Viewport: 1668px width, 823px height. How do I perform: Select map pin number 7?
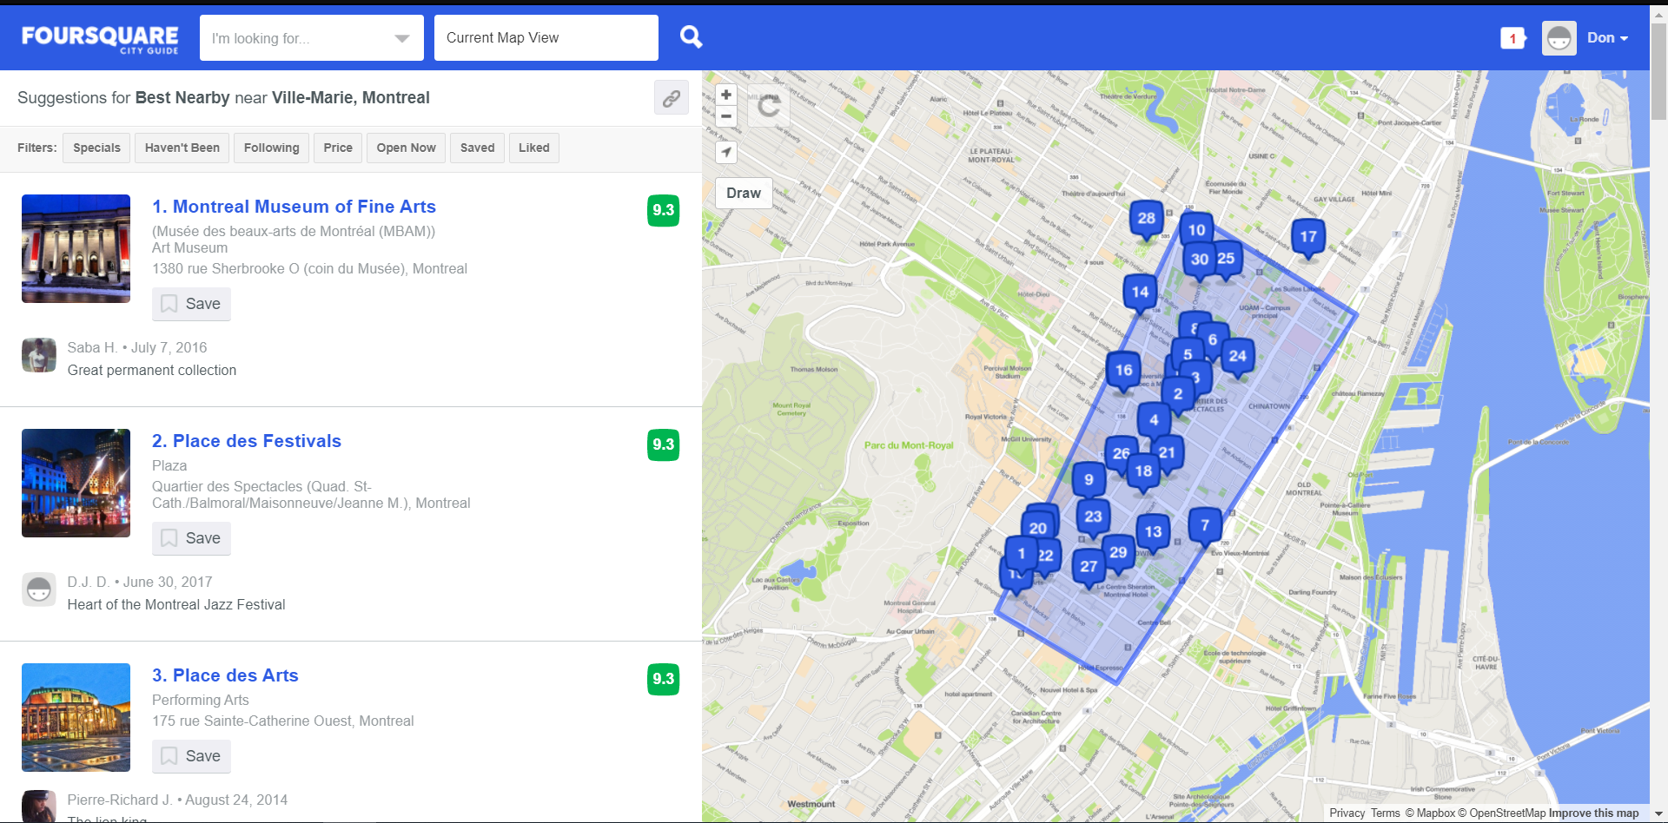coord(1205,525)
